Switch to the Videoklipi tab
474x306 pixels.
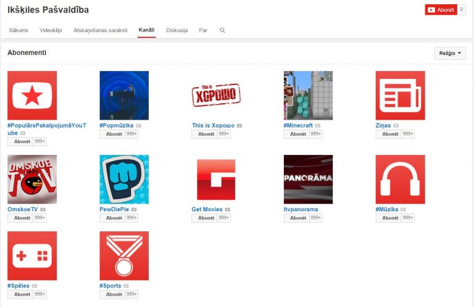(51, 30)
